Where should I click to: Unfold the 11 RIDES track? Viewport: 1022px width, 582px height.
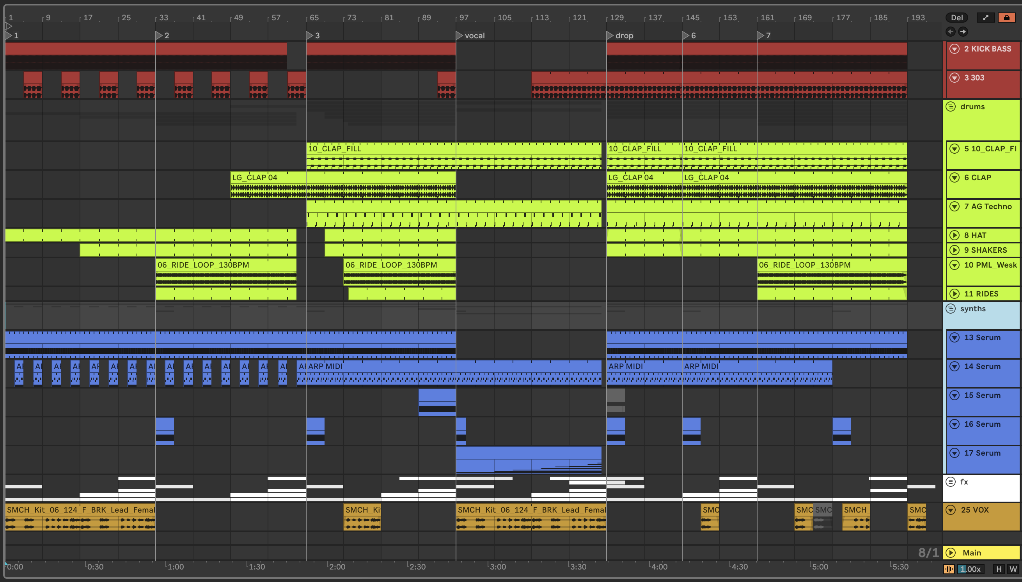(955, 294)
